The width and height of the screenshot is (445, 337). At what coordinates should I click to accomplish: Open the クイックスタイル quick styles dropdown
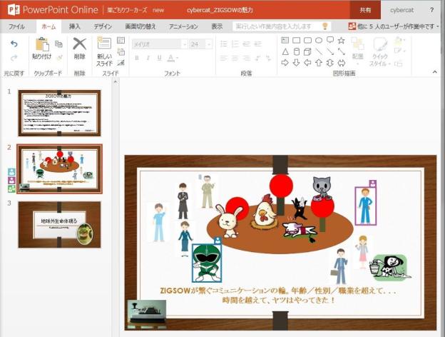pos(380,52)
